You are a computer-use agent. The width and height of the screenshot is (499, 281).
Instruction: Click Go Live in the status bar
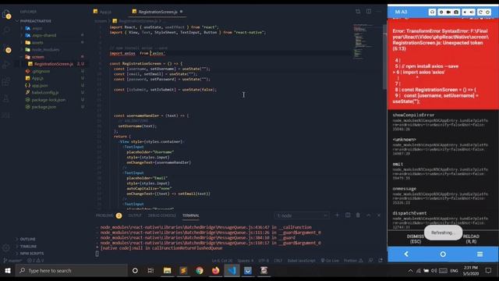click(x=330, y=261)
